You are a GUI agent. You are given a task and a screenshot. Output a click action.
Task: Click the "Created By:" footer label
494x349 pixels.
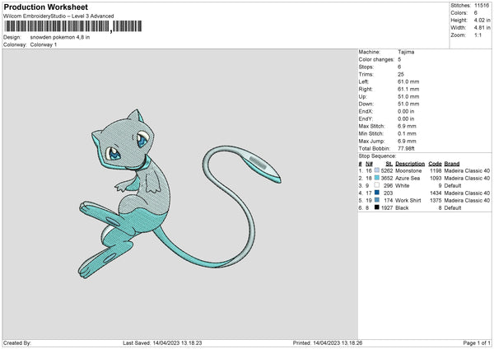(17, 342)
